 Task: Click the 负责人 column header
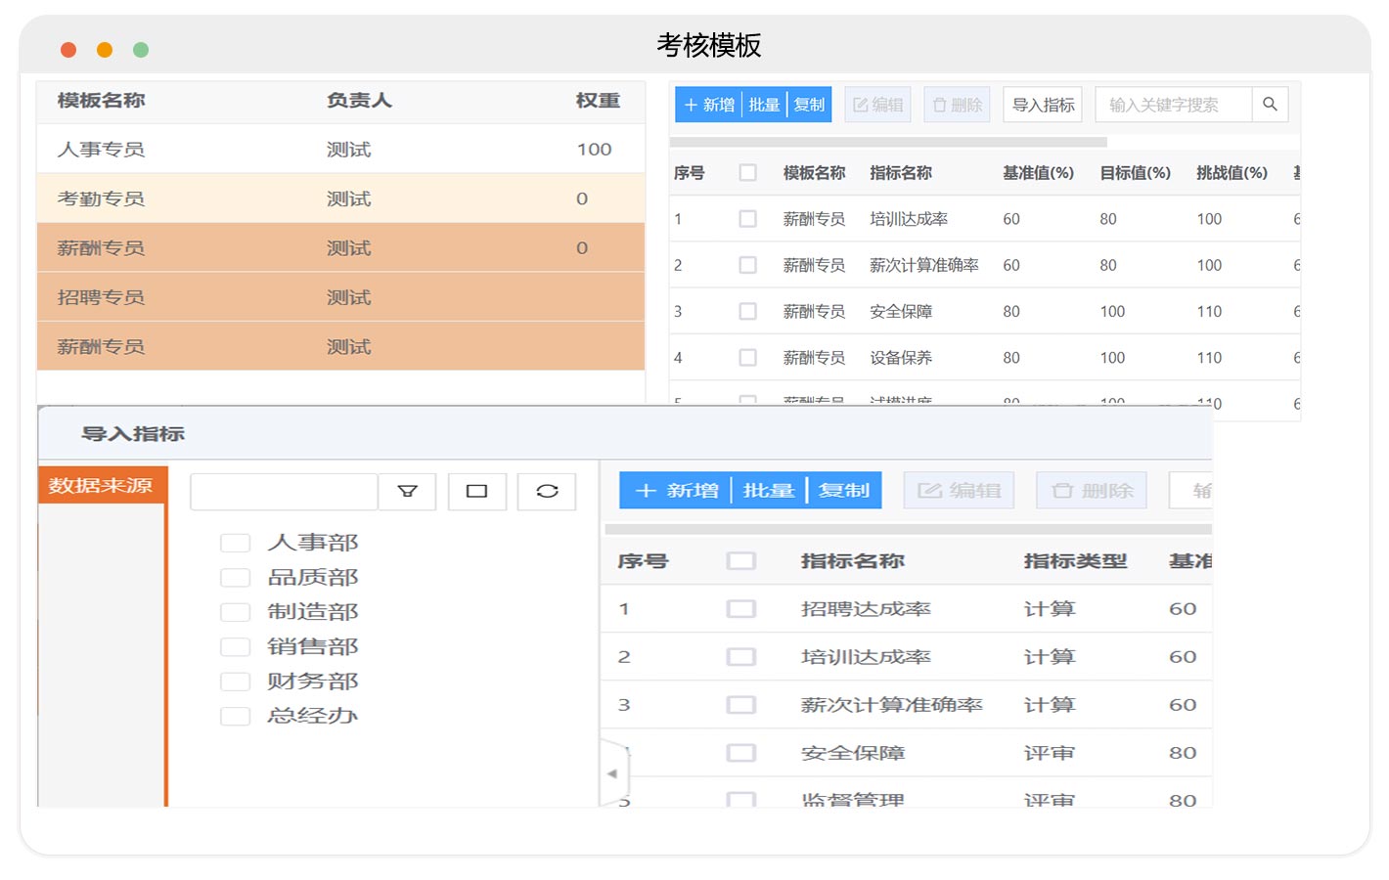pyautogui.click(x=359, y=100)
